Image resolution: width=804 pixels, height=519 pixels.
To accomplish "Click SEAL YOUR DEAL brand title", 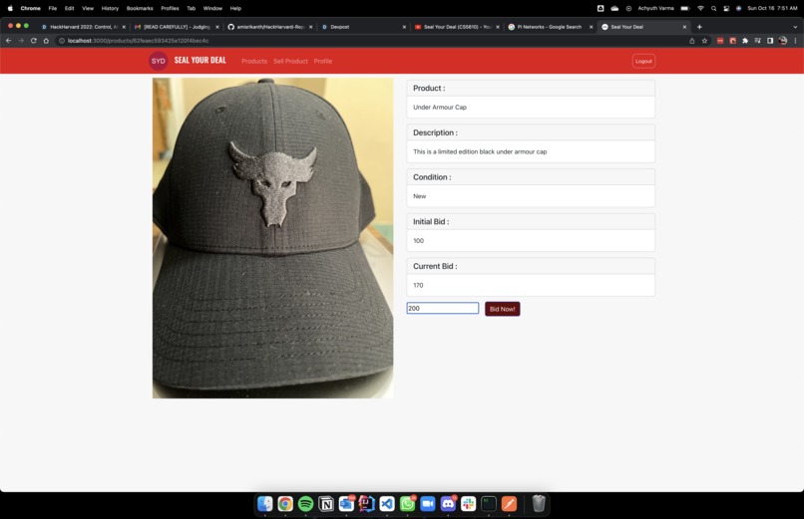I will 200,60.
